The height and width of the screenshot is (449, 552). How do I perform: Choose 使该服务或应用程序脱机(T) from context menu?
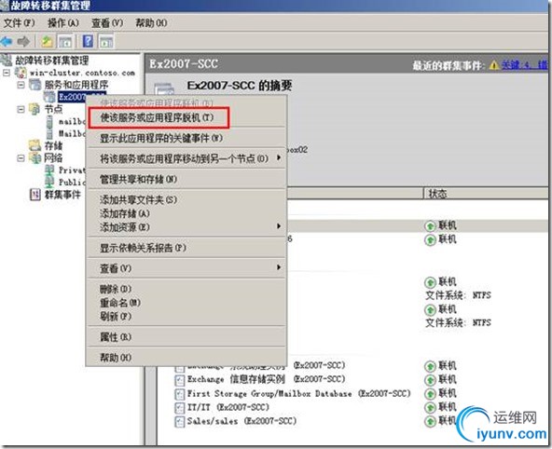tap(157, 117)
